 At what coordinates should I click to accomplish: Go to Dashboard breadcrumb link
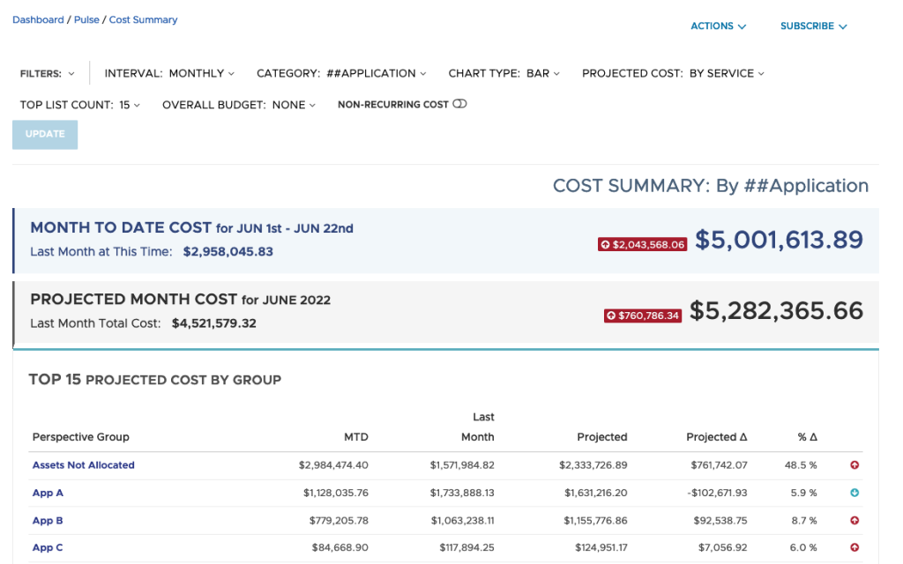click(38, 19)
